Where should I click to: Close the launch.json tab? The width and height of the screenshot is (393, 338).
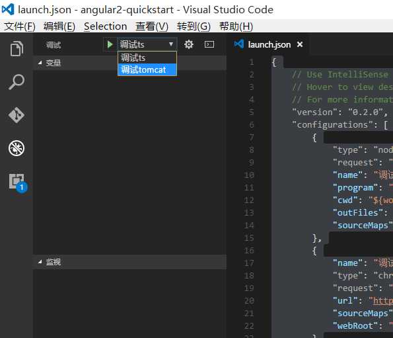pos(300,44)
